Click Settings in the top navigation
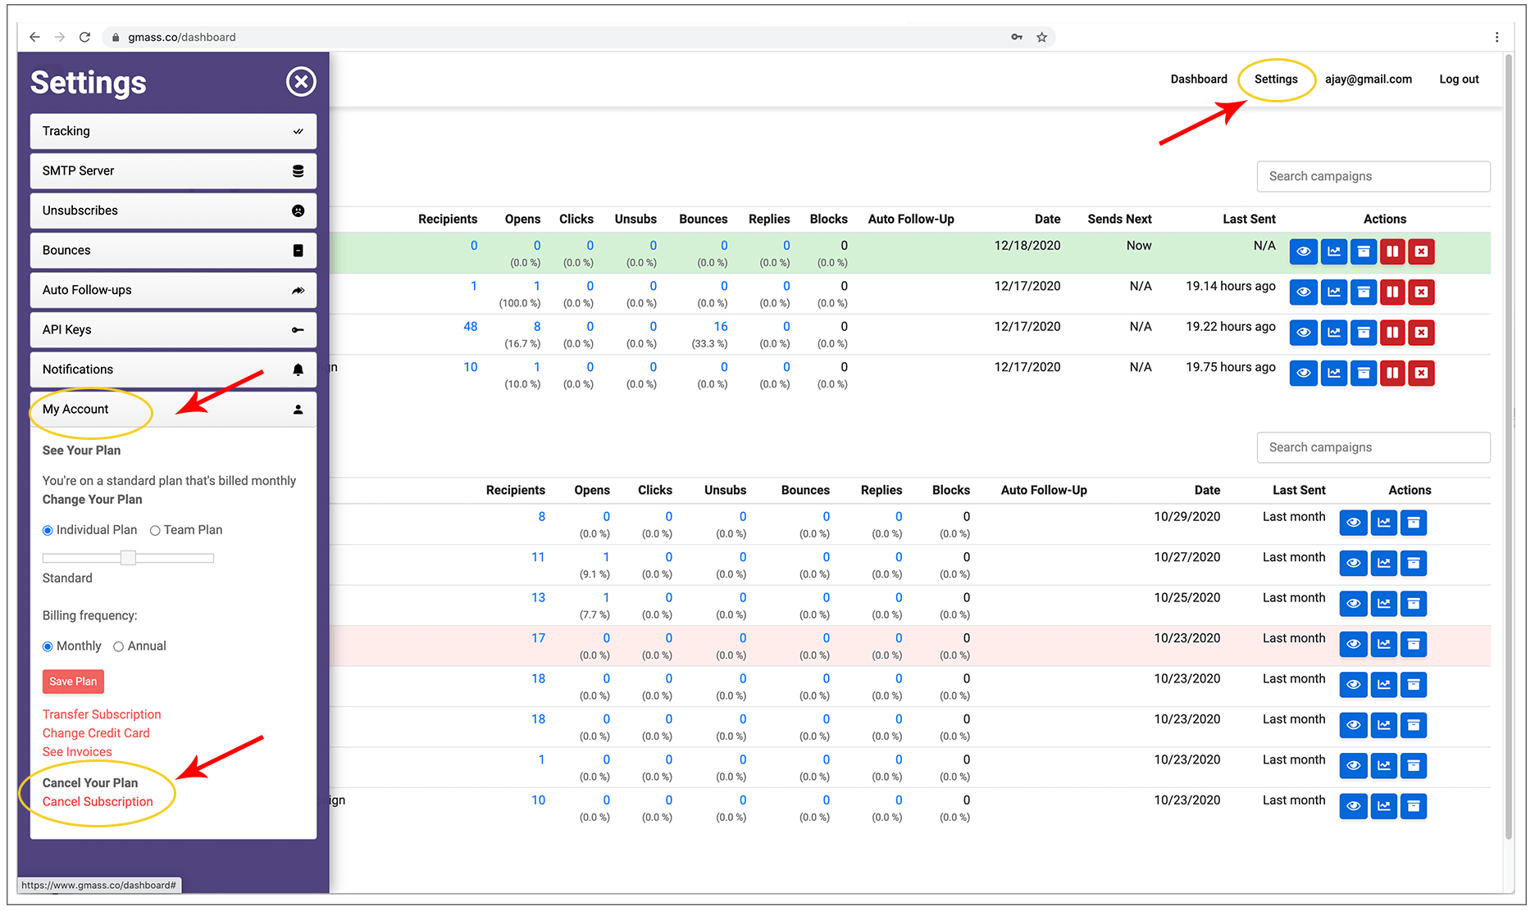This screenshot has height=911, width=1535. click(x=1275, y=79)
